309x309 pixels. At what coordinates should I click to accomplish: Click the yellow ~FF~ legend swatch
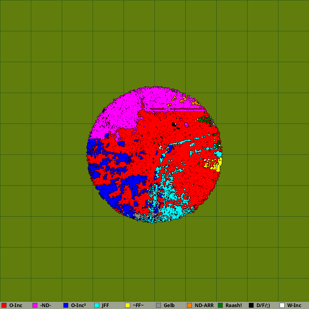coord(128,305)
